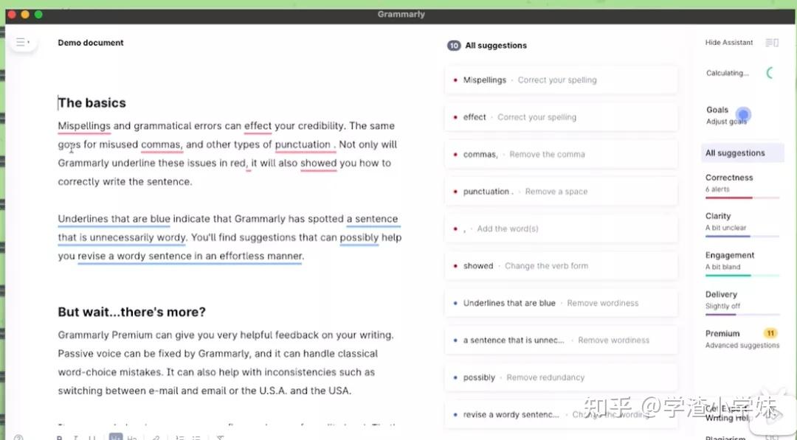Click 'revise a wordy sentence' in the document

pos(134,256)
